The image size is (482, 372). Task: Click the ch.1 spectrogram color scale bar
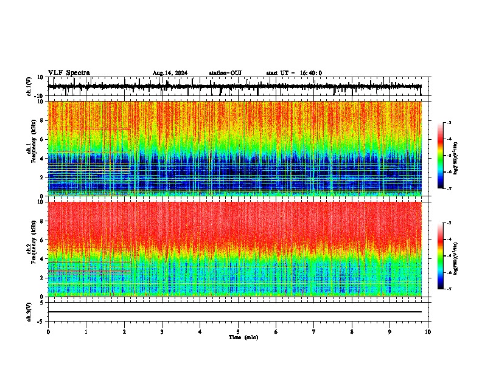click(440, 156)
